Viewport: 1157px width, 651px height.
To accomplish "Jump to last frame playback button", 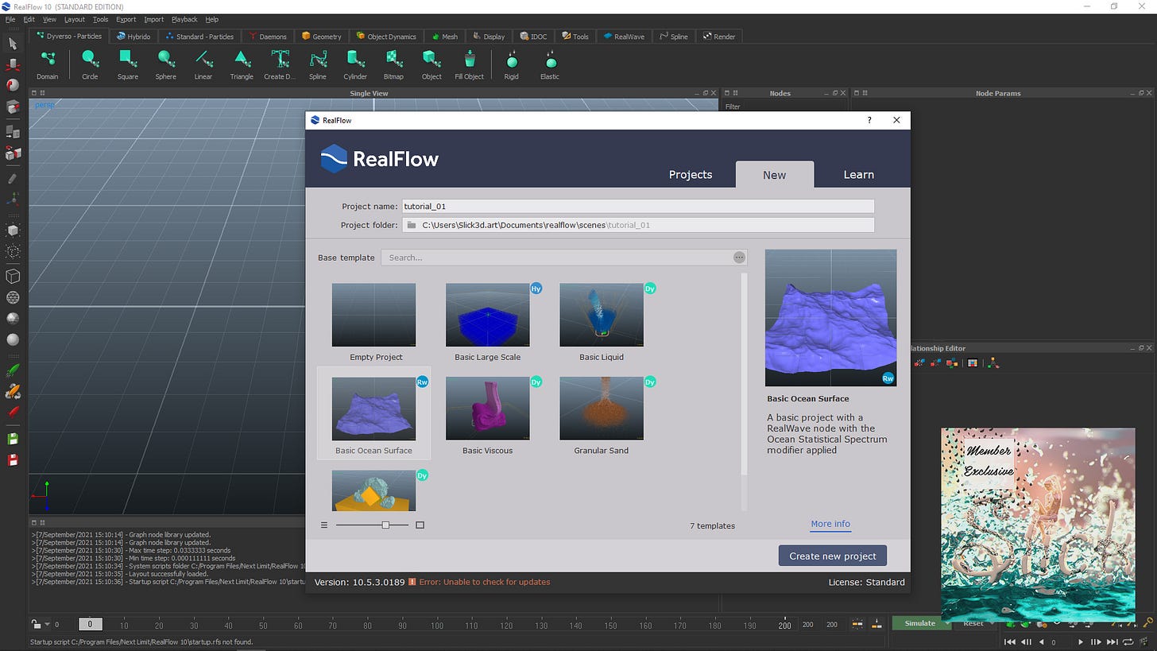I will tap(1112, 641).
